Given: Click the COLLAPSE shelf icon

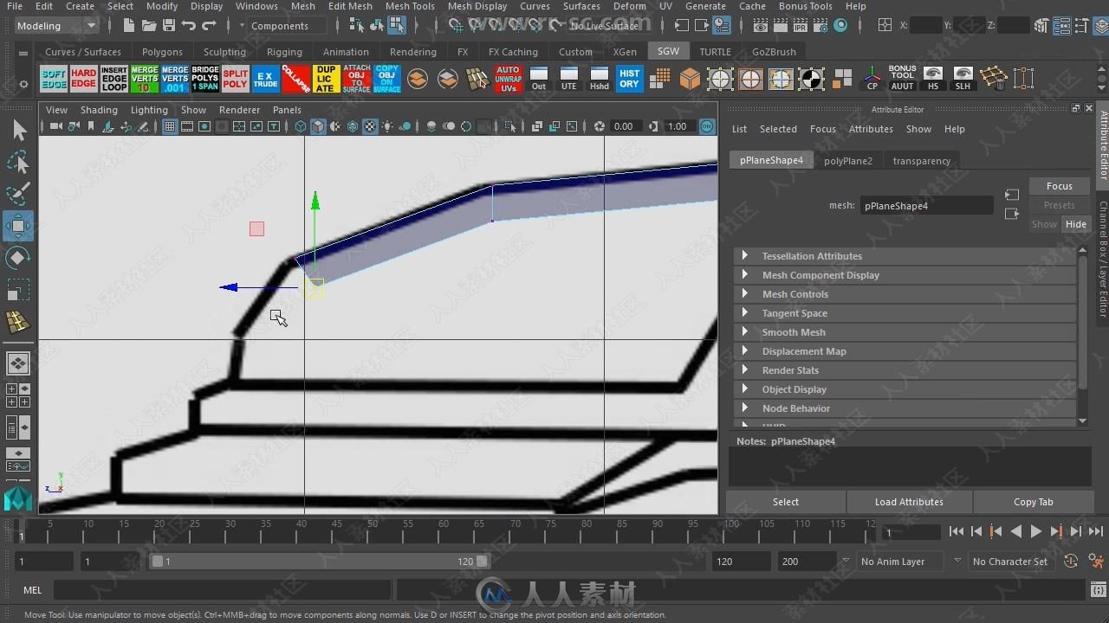Looking at the screenshot, I should coord(296,79).
